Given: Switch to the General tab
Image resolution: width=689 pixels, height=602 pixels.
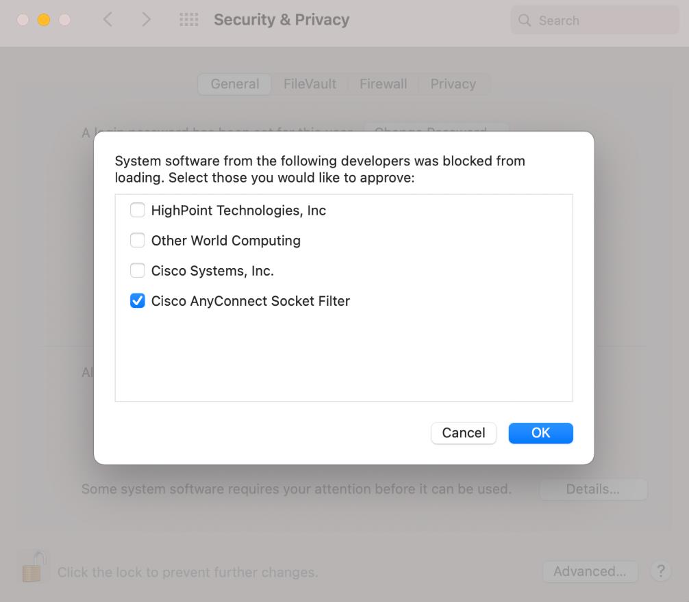Looking at the screenshot, I should (235, 84).
